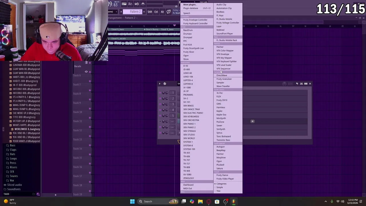Image resolution: width=366 pixels, height=206 pixels.
Task: Adjust channel 1 volume knob
Action: 166,93
